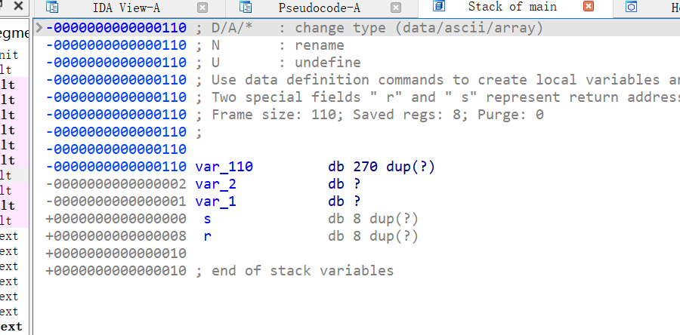Click offset +0000000000000008
Viewport: 680px width, 335px height.
coord(116,236)
